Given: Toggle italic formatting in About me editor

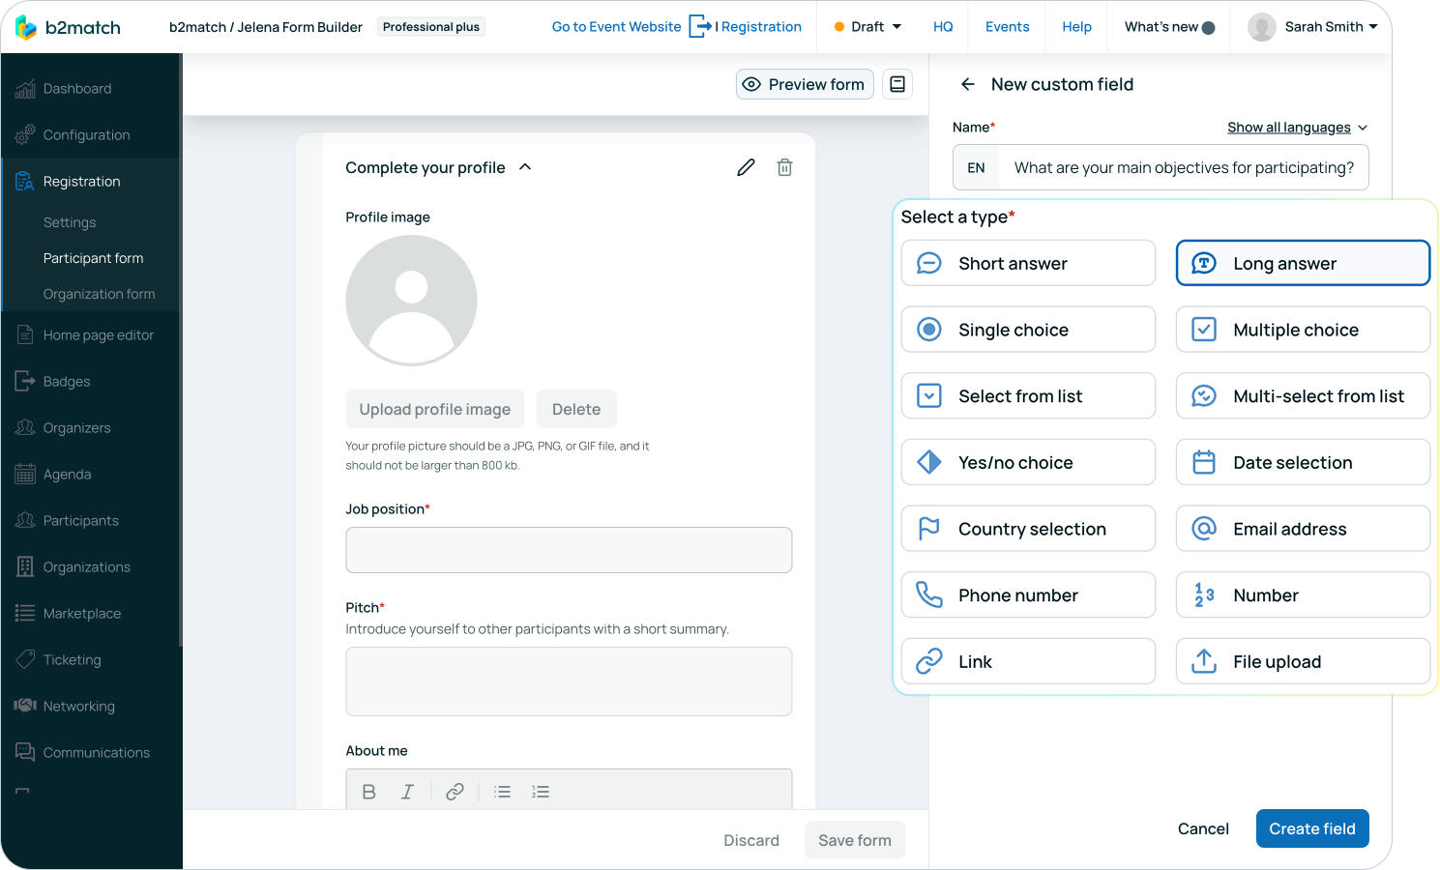Looking at the screenshot, I should click(x=407, y=792).
